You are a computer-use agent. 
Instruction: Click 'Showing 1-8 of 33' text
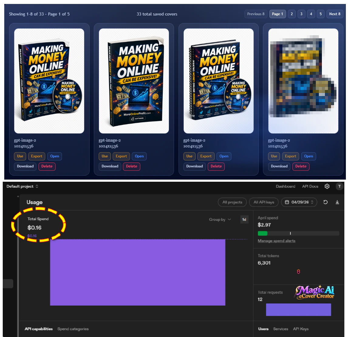(26, 14)
